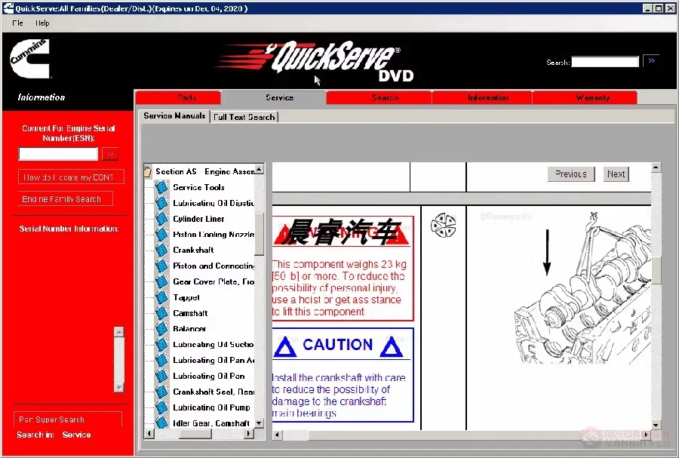Open the Cylinder Liner procedure
Viewport: 679px width, 458px height.
(x=198, y=219)
